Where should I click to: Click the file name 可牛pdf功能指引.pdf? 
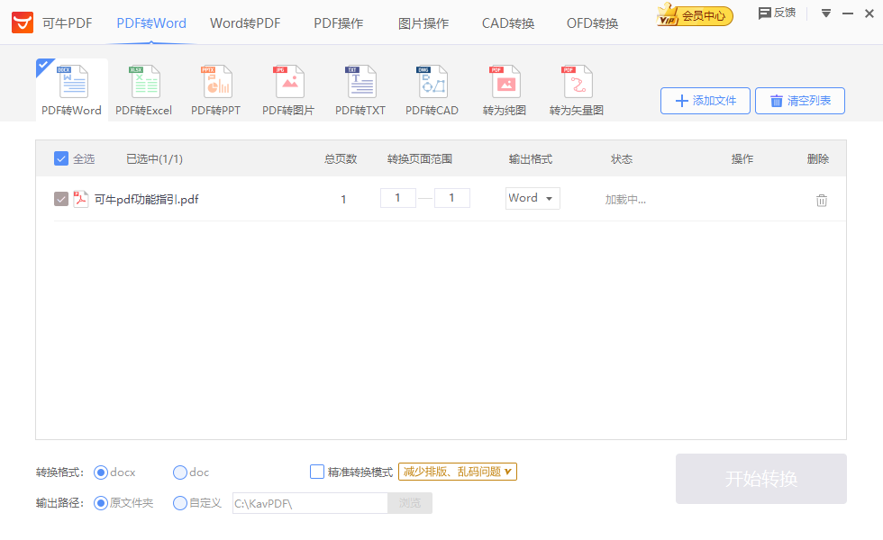point(146,199)
